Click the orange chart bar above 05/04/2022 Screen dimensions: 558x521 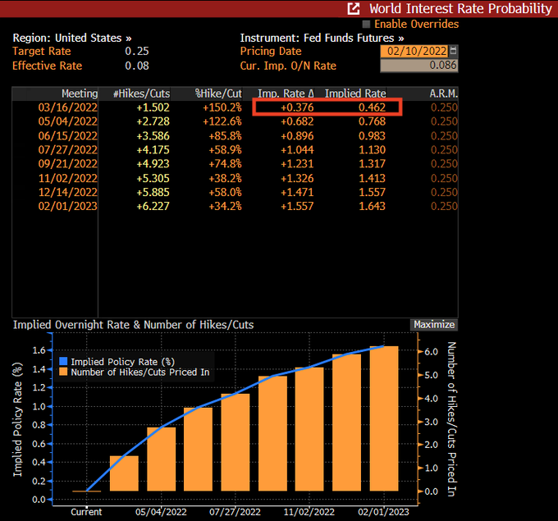(161, 459)
